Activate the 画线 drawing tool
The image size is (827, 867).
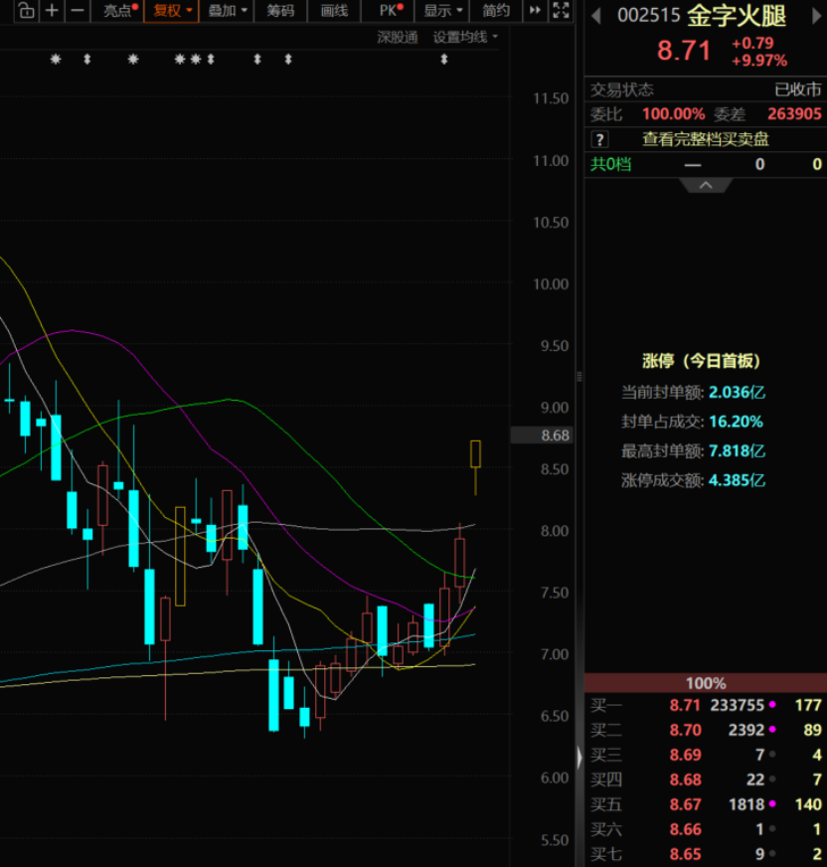[334, 10]
